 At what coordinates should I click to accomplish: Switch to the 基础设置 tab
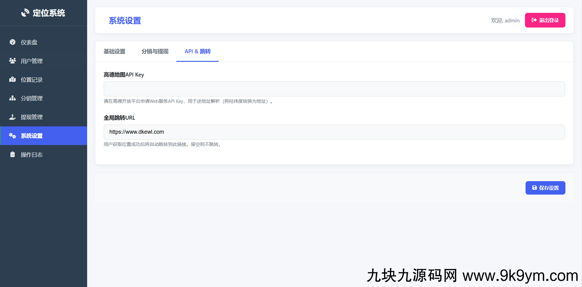pyautogui.click(x=114, y=51)
